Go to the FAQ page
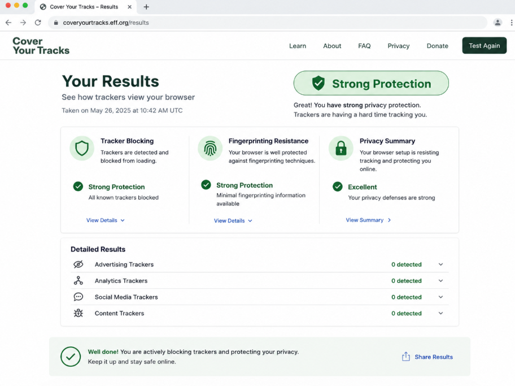The height and width of the screenshot is (386, 515). click(x=364, y=46)
